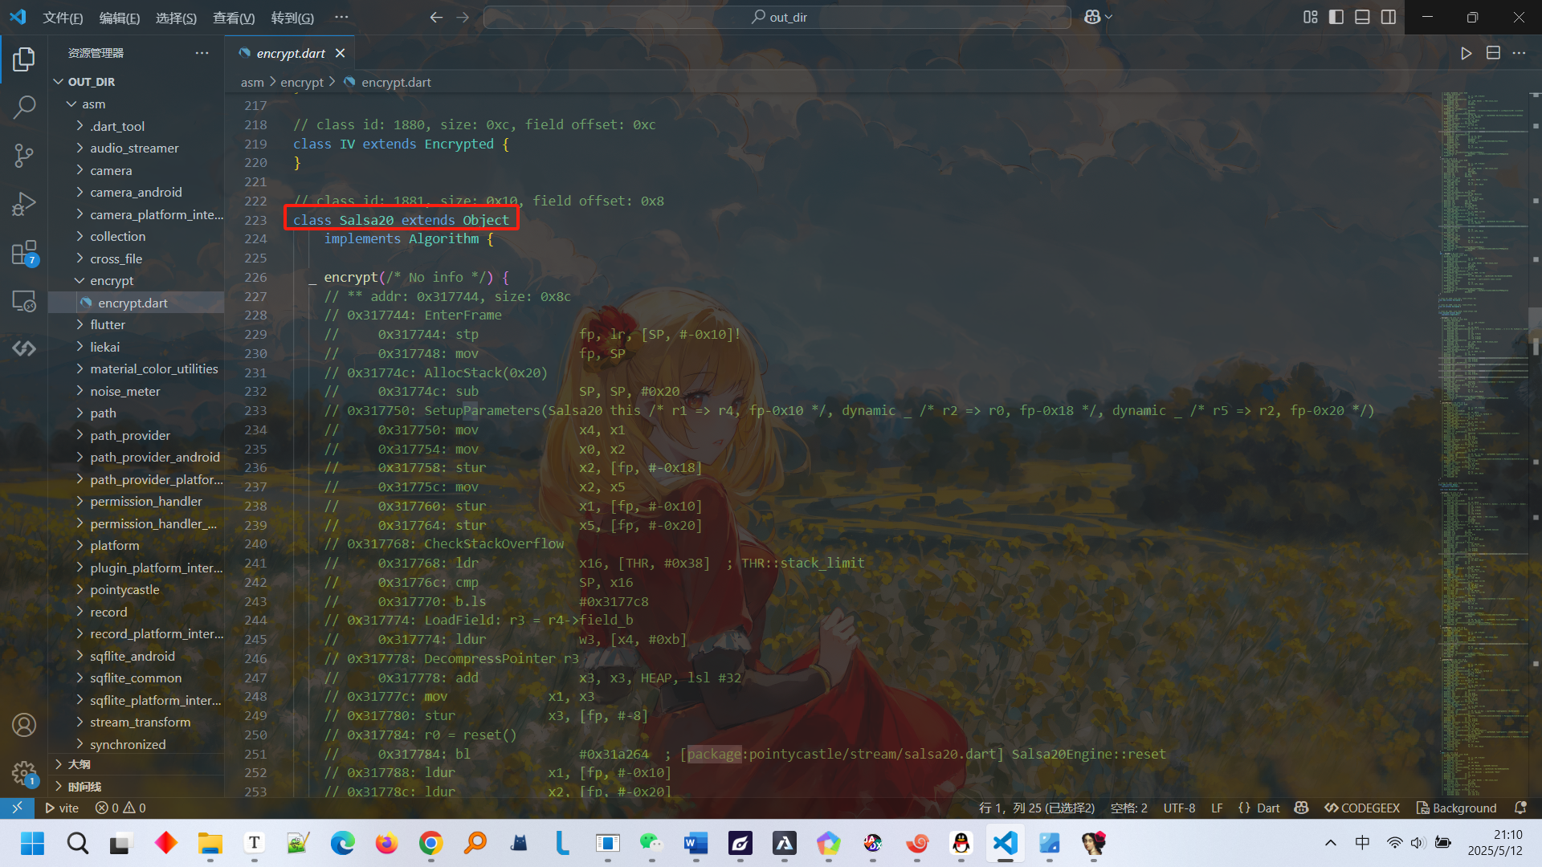
Task: Go back with the left arrow
Action: (436, 17)
